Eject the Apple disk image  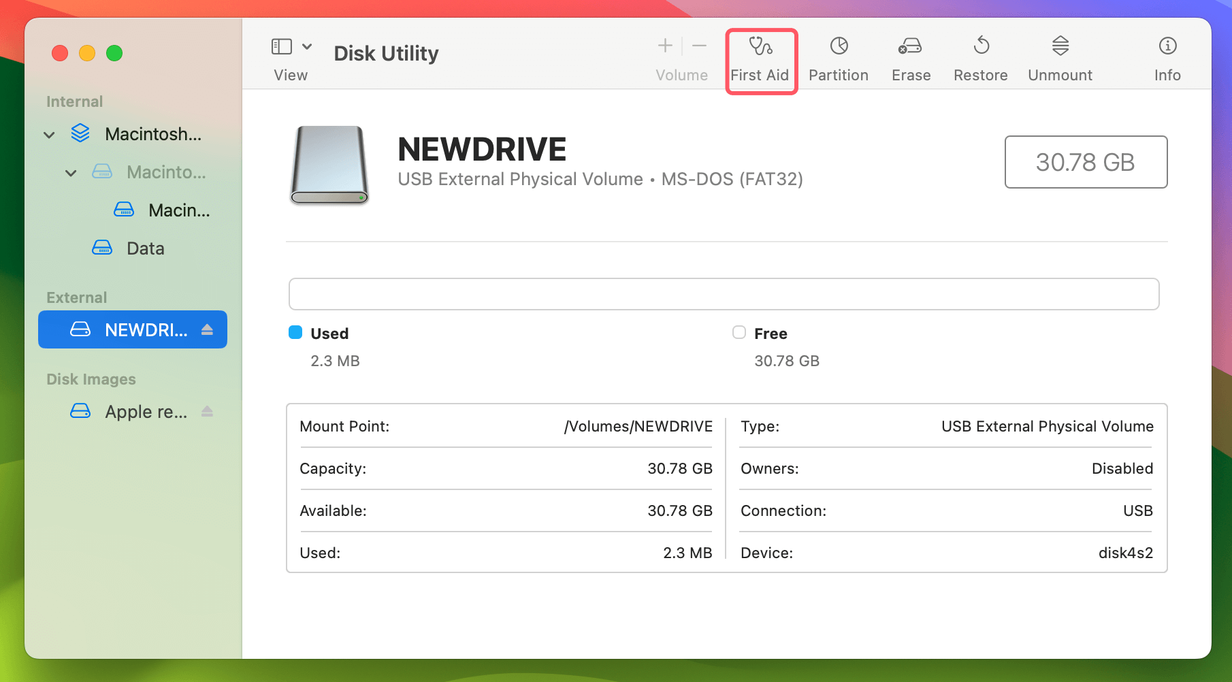coord(207,411)
